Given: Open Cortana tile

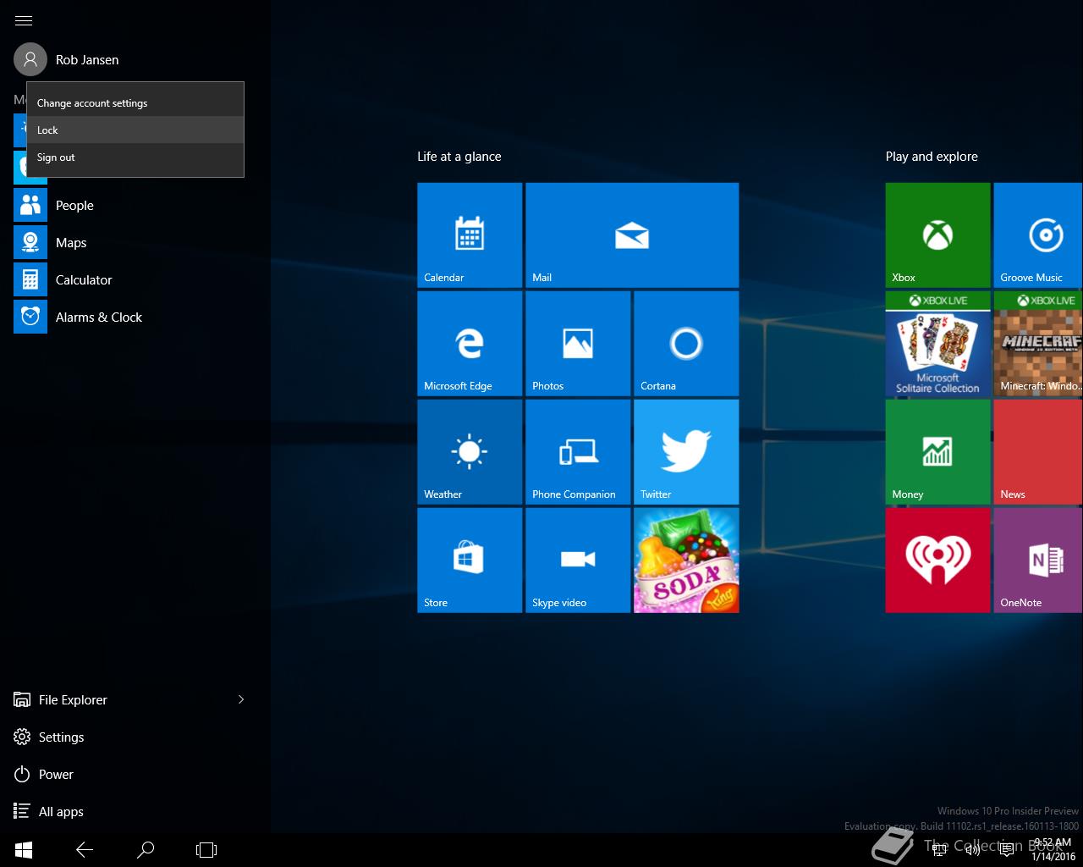Looking at the screenshot, I should (685, 344).
